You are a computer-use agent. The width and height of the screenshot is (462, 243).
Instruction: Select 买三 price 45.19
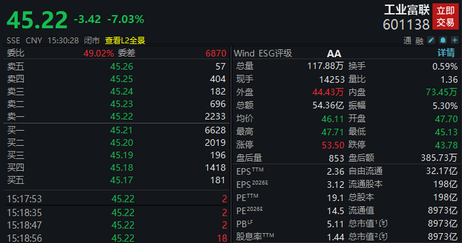[121, 155]
